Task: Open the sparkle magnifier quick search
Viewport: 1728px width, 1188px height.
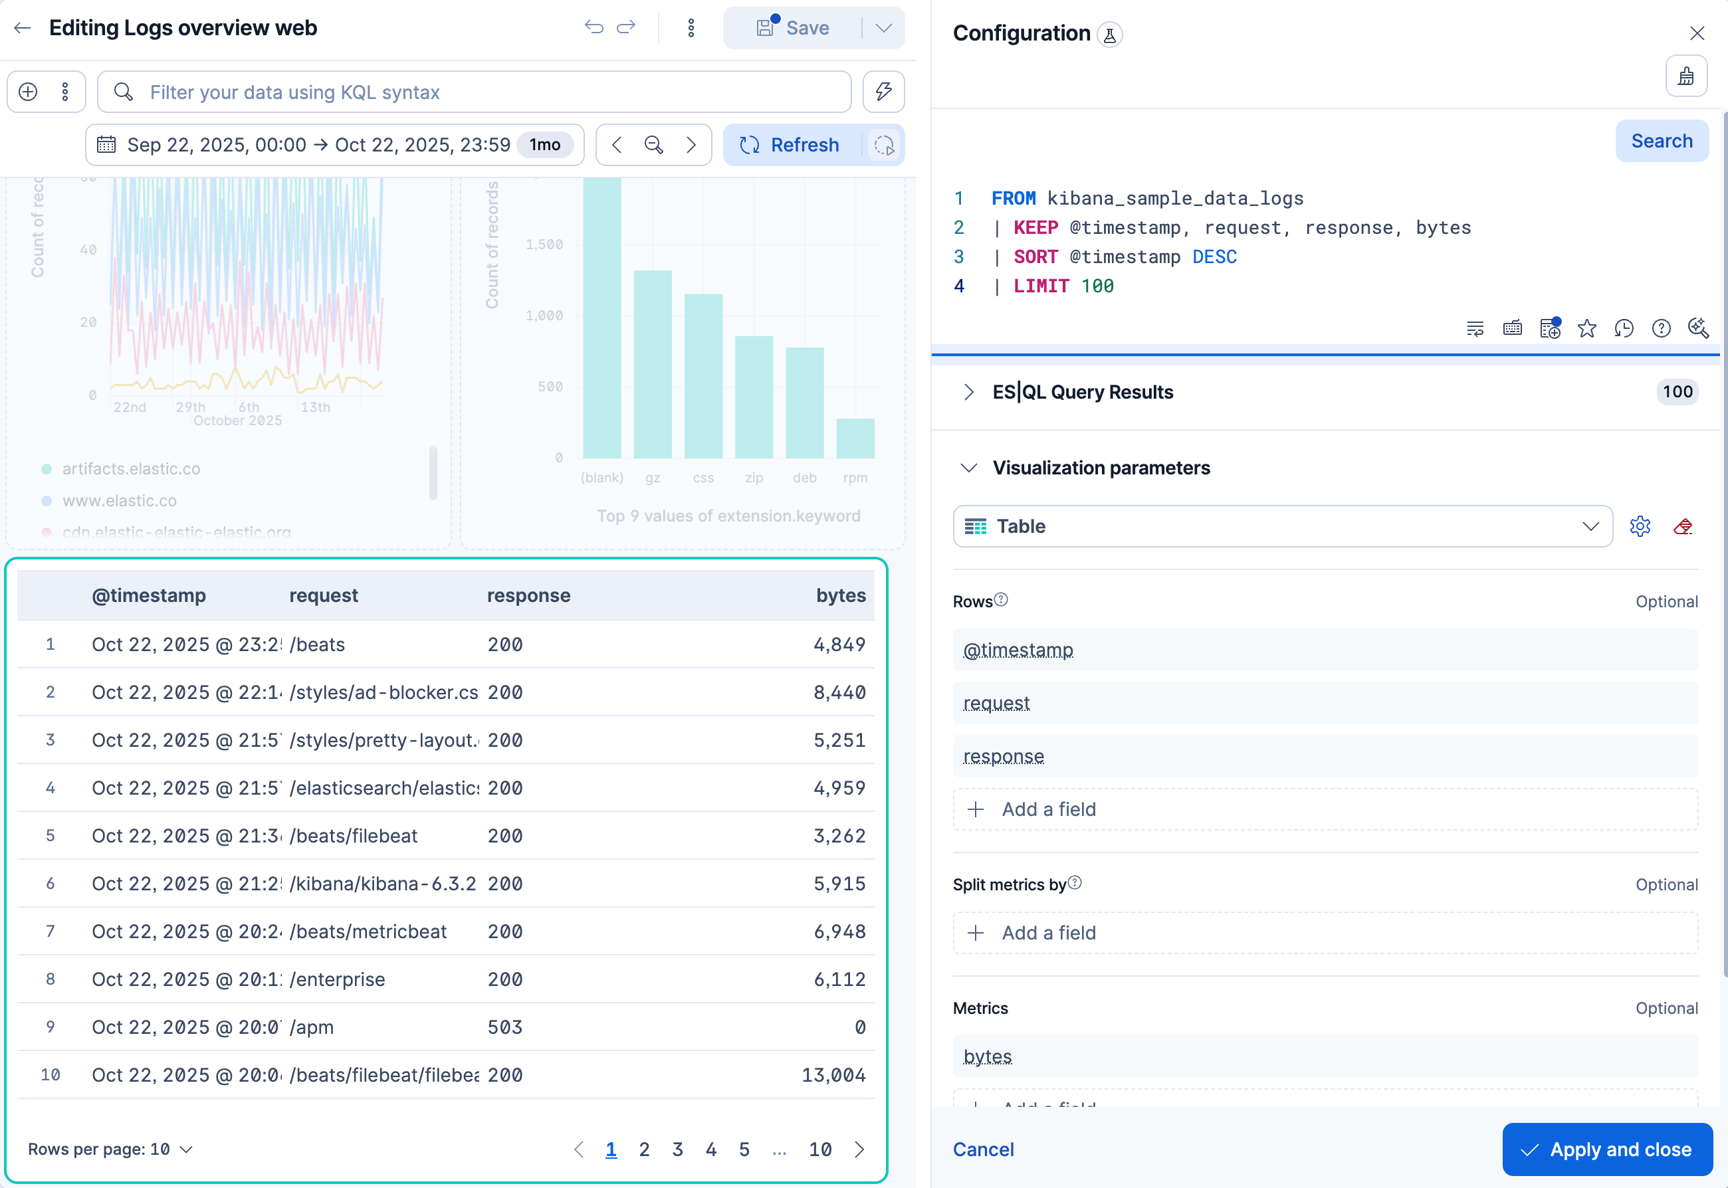Action: pyautogui.click(x=1698, y=328)
